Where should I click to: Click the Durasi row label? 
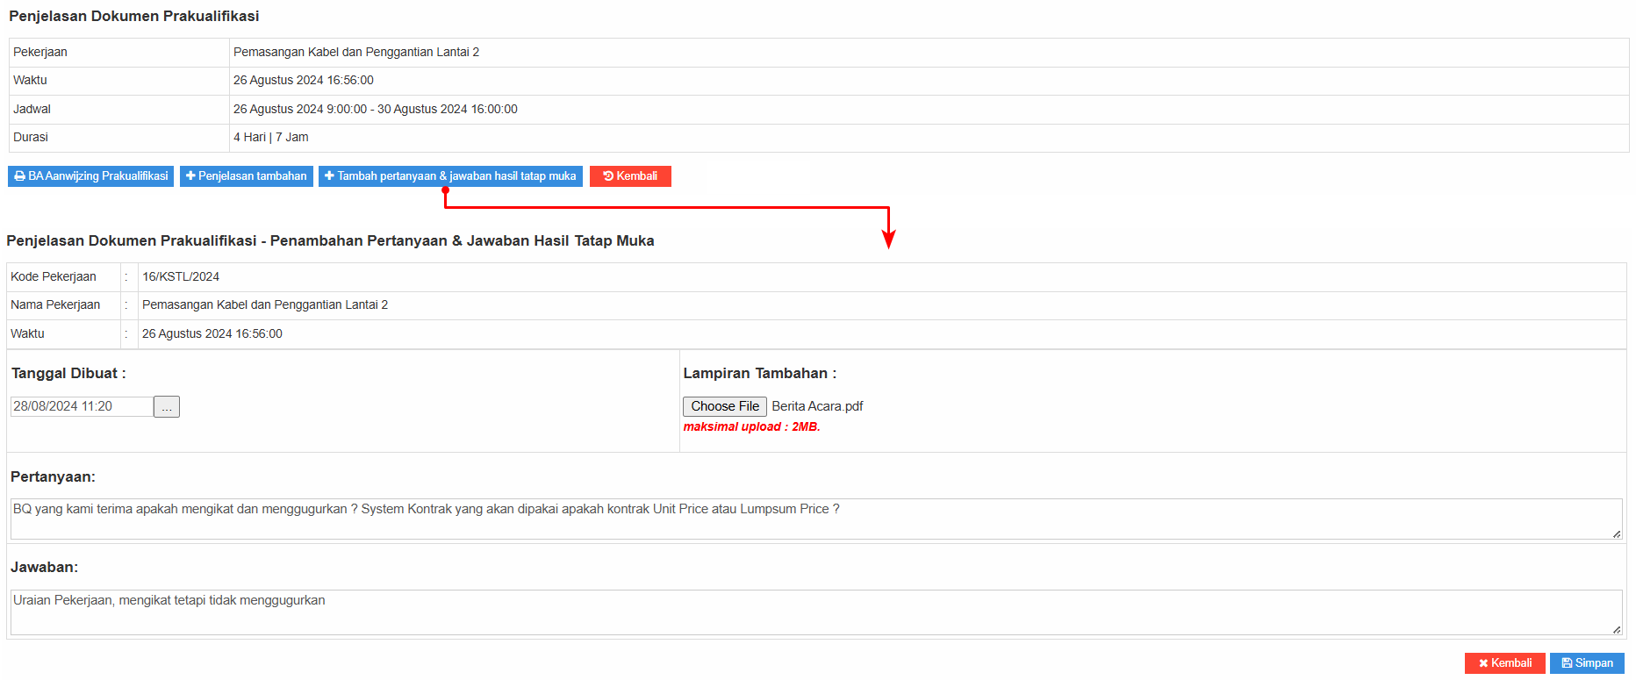click(31, 137)
